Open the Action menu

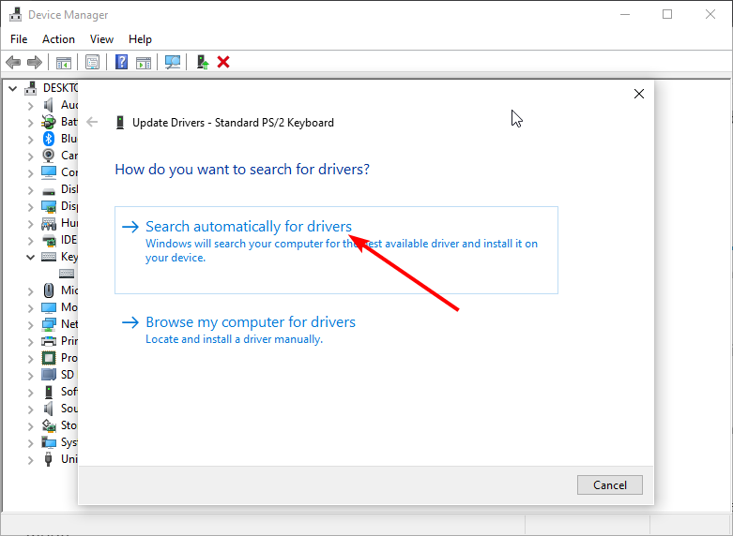point(58,39)
